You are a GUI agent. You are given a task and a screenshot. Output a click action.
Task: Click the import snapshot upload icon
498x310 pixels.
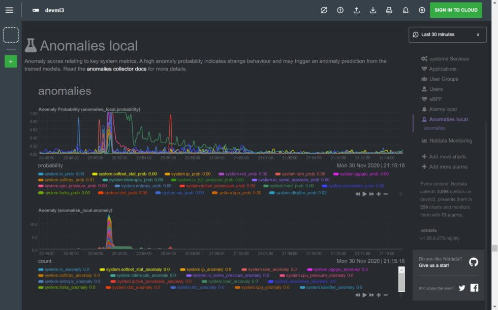coord(356,10)
